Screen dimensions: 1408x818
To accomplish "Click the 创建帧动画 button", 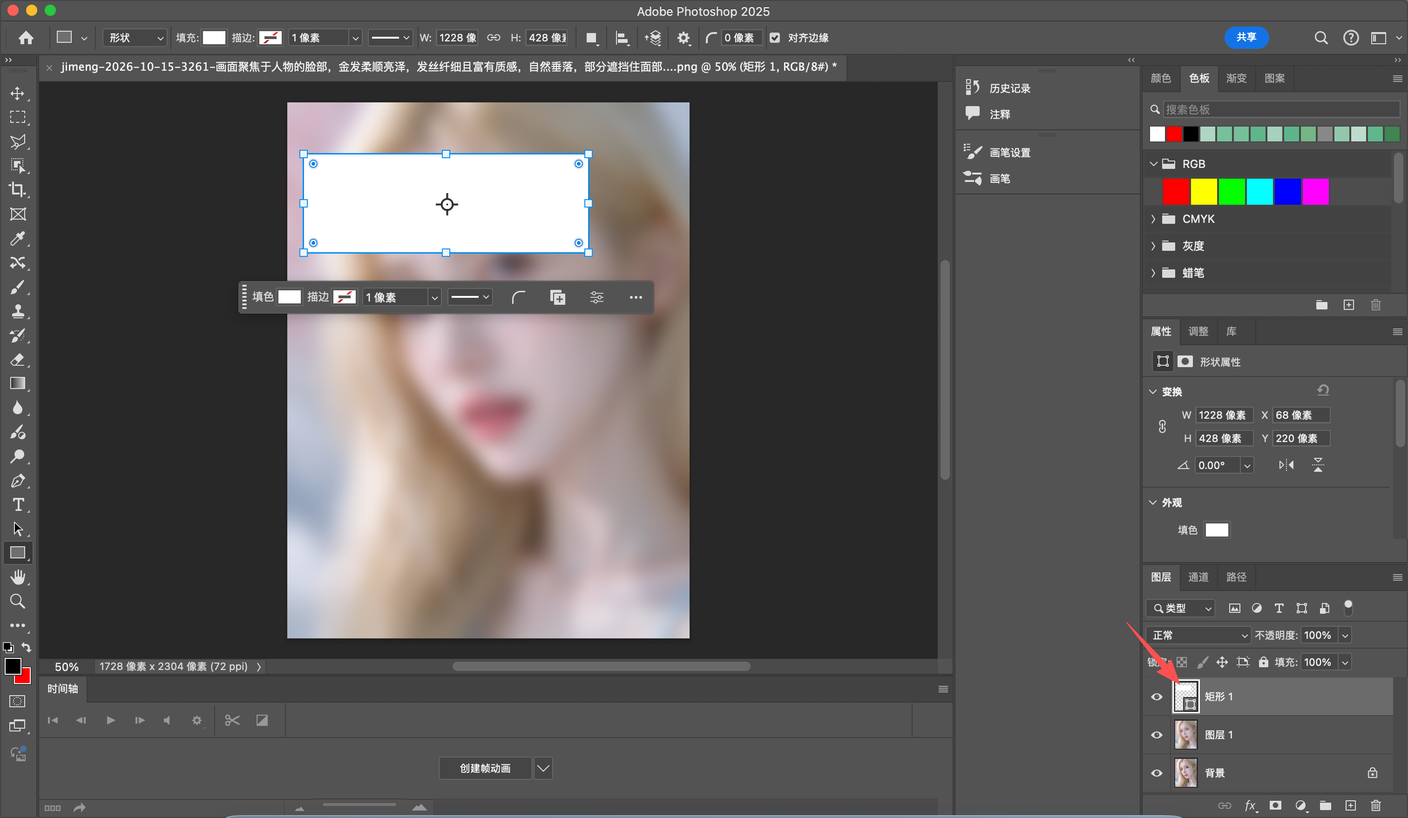I will [485, 768].
